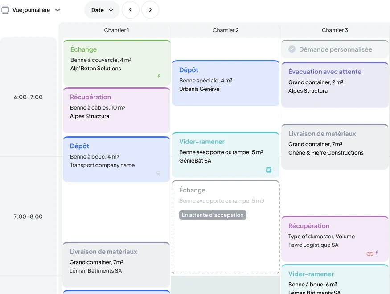Click the Vue journalière label

click(x=31, y=10)
